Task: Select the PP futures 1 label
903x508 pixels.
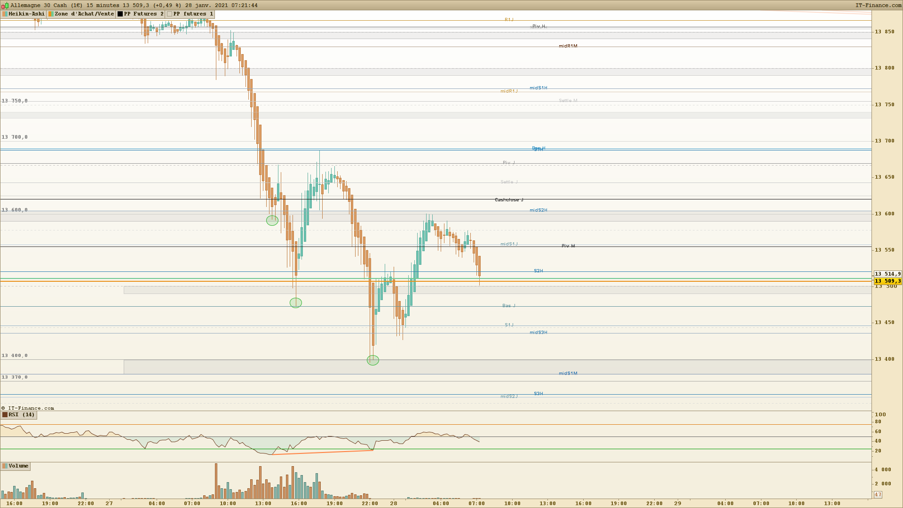Action: click(x=193, y=14)
